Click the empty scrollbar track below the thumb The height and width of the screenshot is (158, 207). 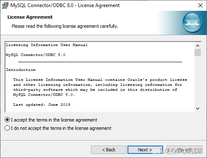197,81
